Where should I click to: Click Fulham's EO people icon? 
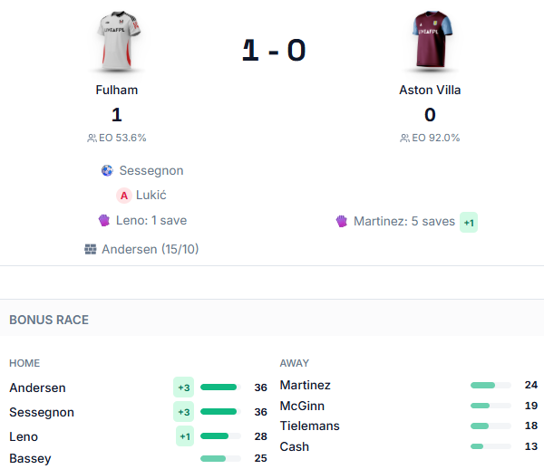pos(92,138)
